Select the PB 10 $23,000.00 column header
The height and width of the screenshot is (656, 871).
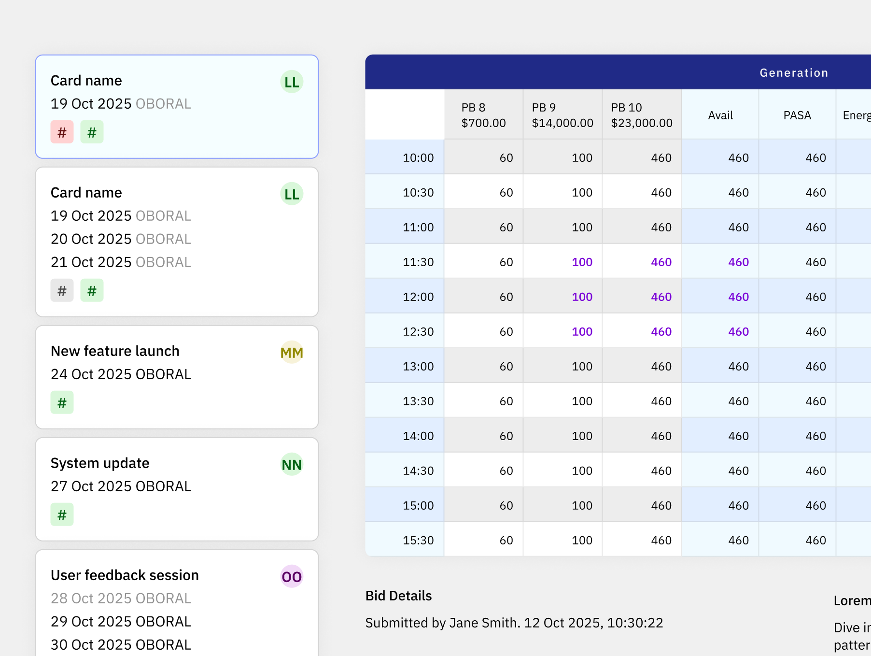[642, 115]
